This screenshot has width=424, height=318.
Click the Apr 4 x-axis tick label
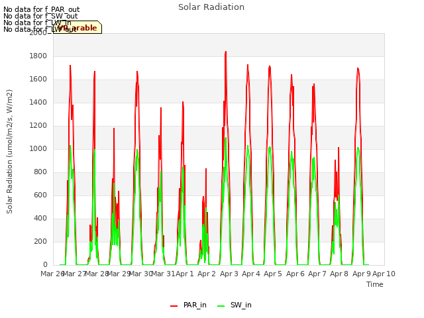[x=250, y=274]
